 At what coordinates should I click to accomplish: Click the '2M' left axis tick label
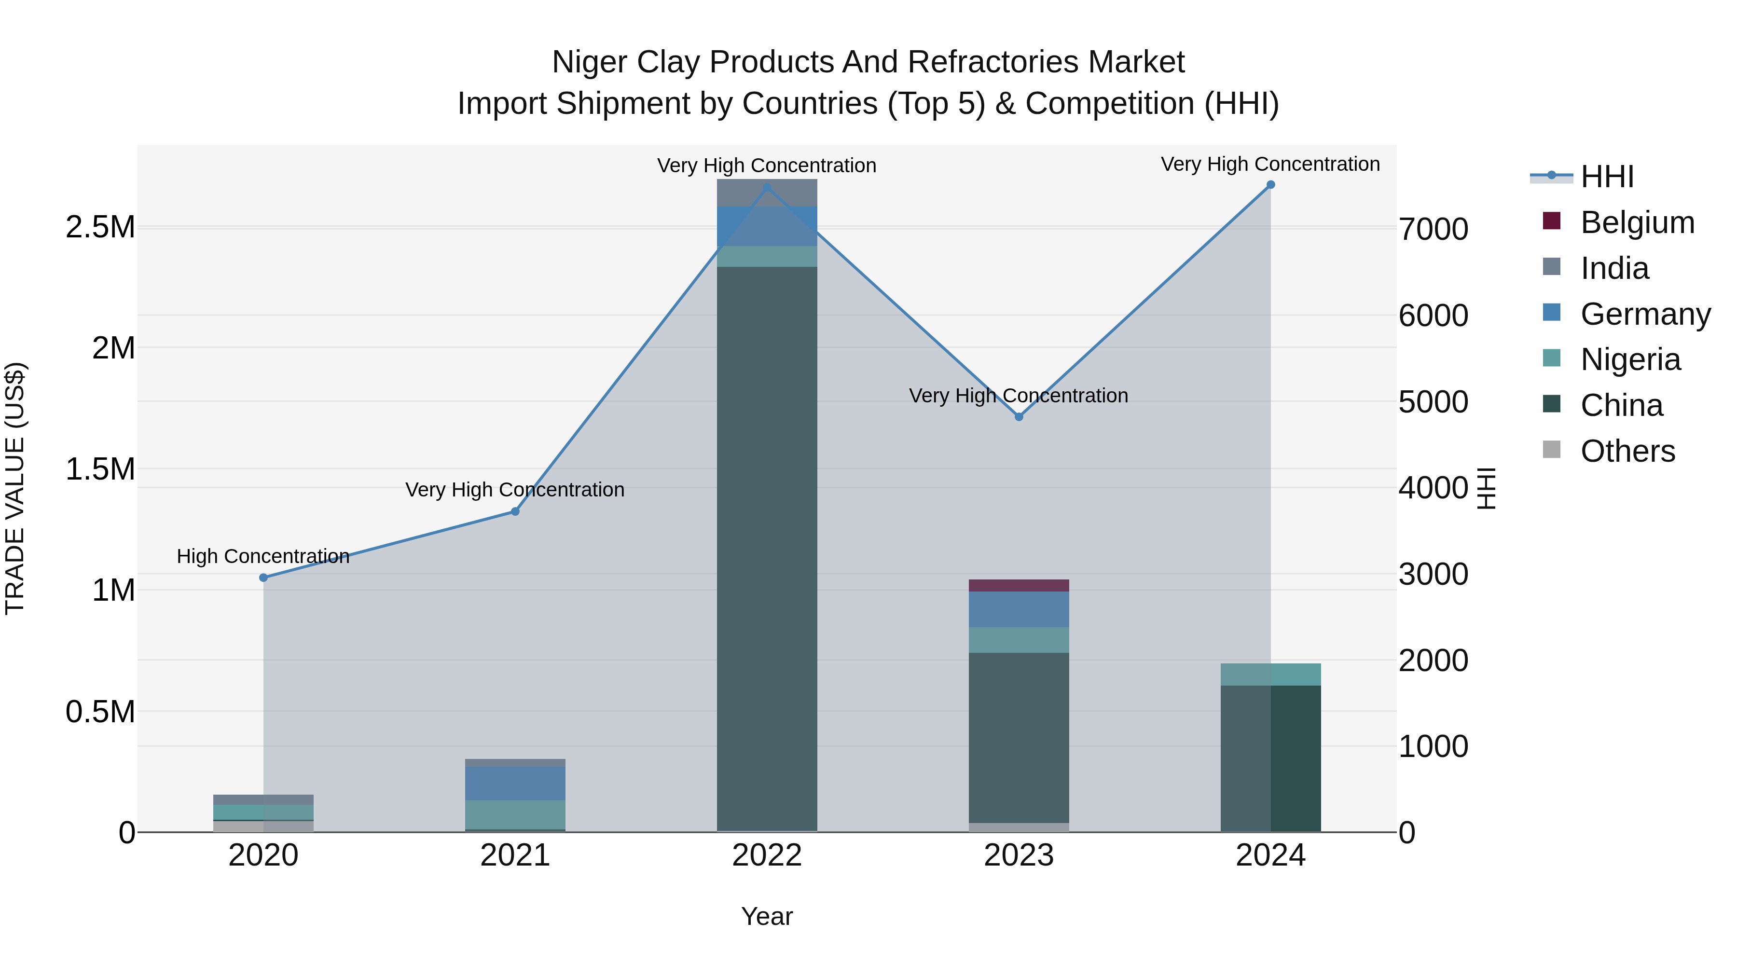tap(114, 348)
